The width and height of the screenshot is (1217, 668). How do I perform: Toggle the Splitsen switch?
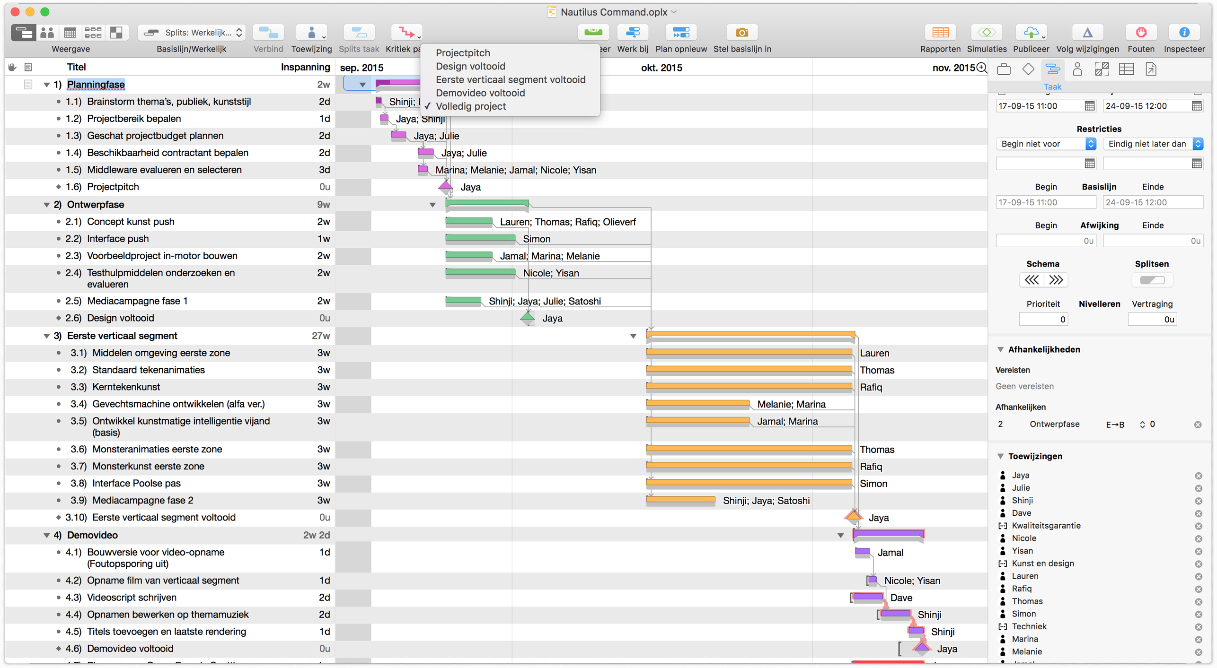(x=1152, y=280)
